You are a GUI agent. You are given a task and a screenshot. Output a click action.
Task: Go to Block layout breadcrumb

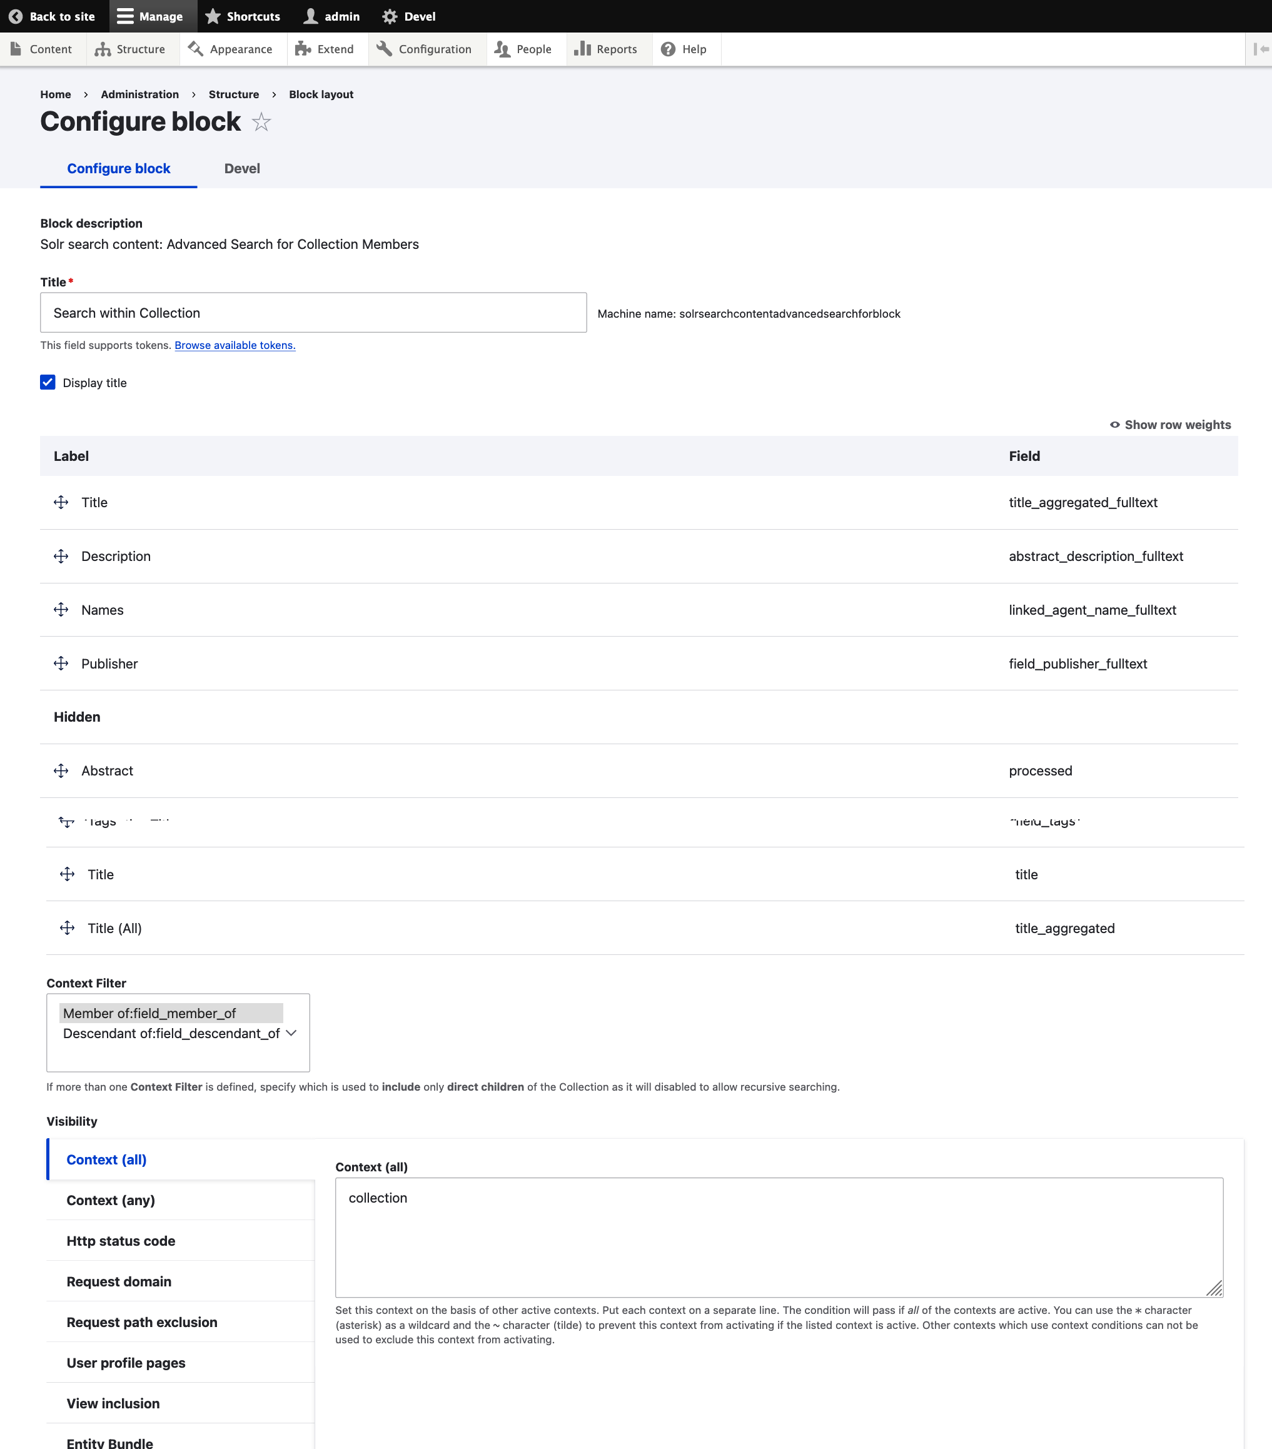click(x=320, y=94)
